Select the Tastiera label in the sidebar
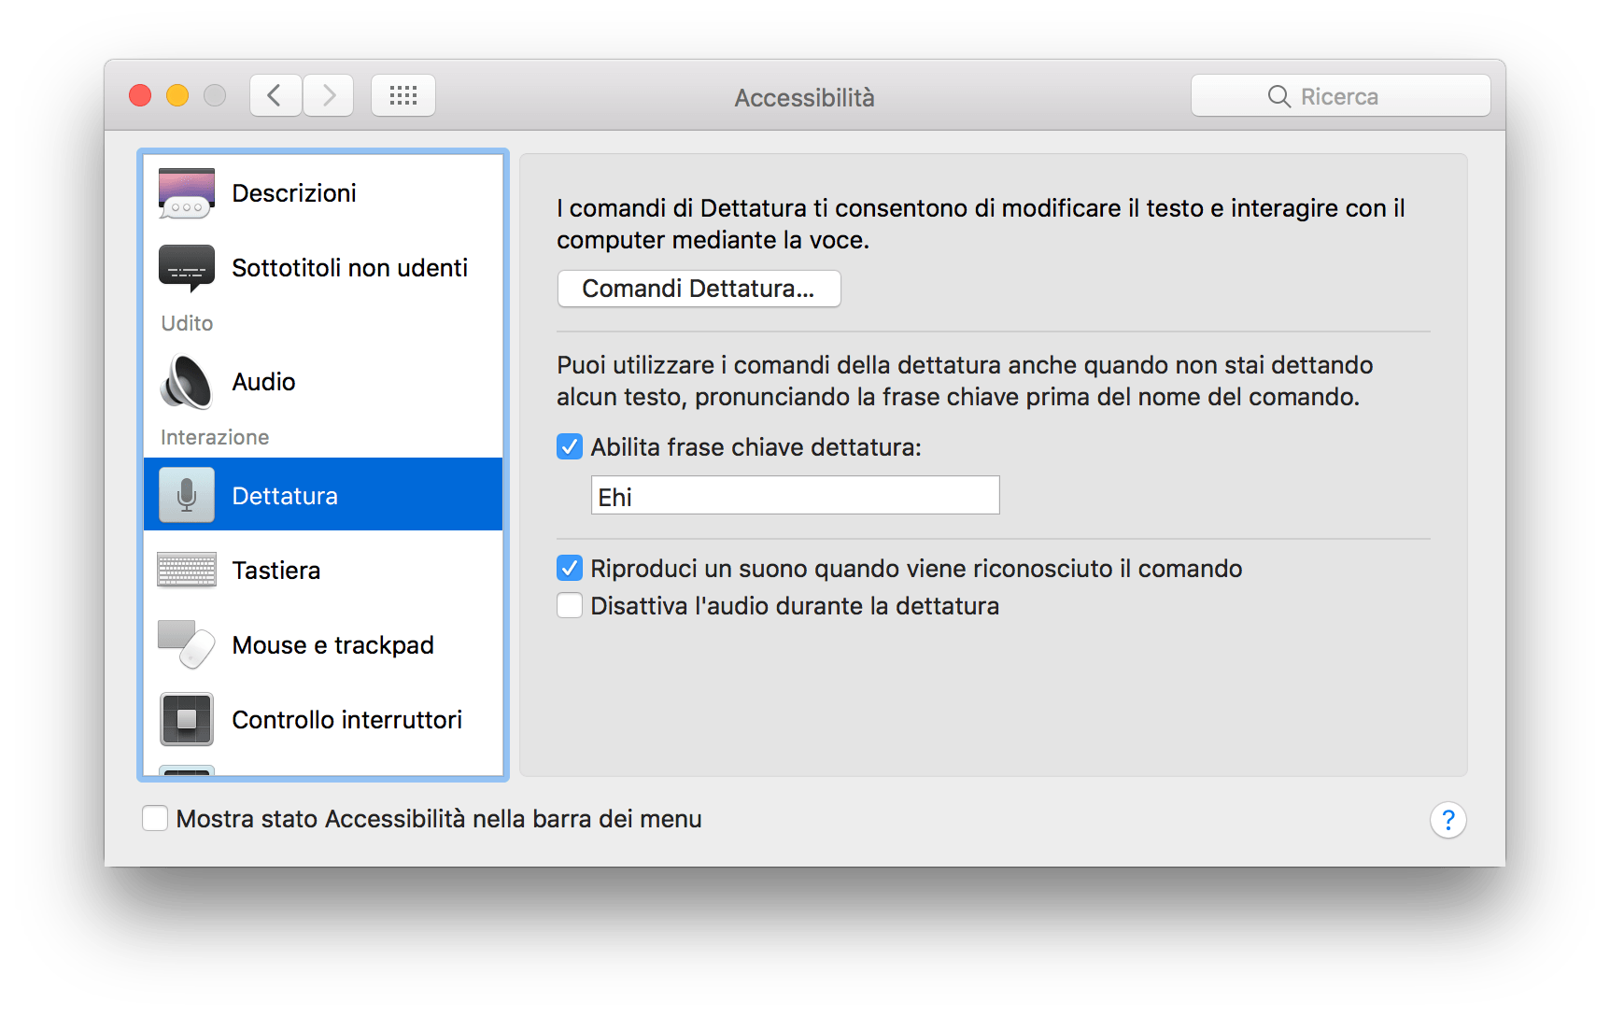This screenshot has height=1016, width=1610. pos(276,571)
